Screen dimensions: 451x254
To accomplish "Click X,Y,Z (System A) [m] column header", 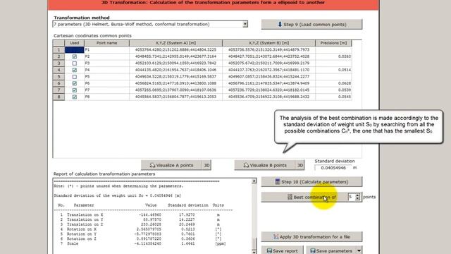I will [x=175, y=43].
